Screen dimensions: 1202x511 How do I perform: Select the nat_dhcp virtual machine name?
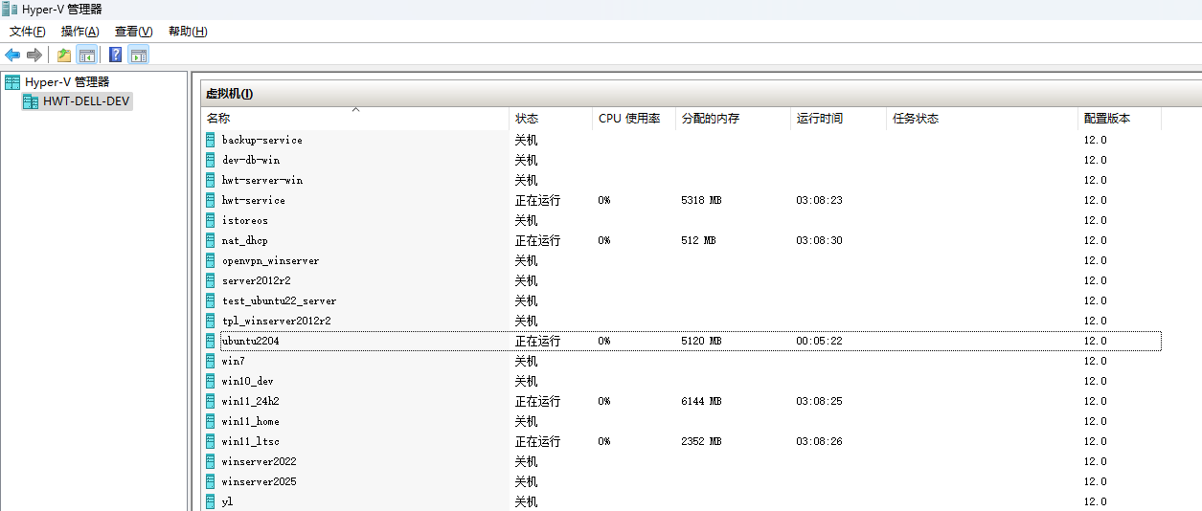tap(244, 240)
